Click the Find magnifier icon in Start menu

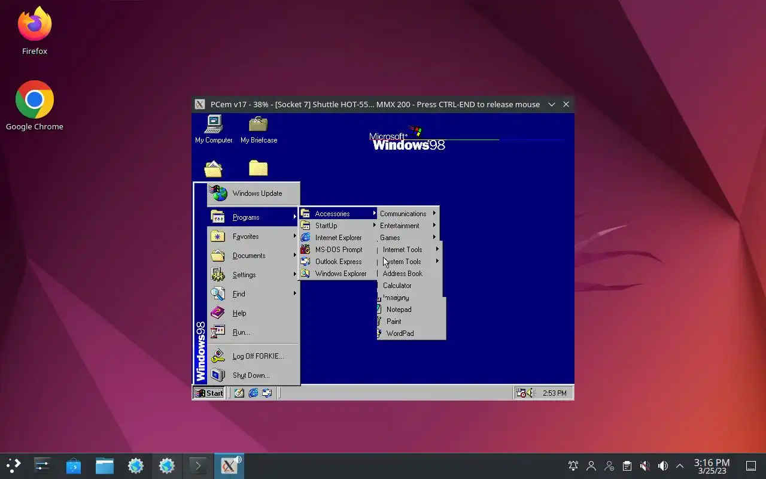pos(218,294)
